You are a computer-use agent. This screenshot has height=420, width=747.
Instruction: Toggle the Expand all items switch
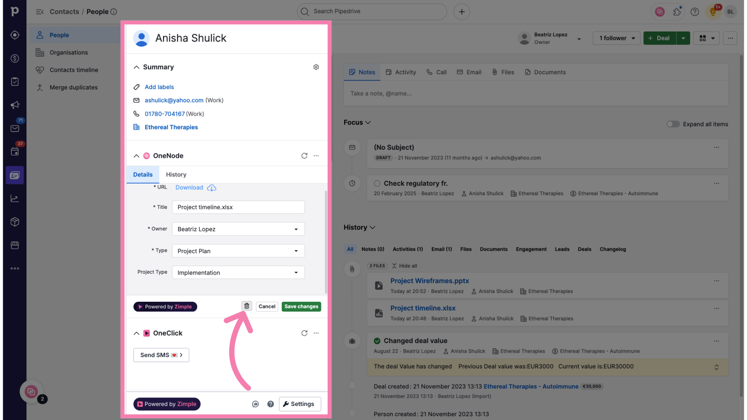[x=673, y=124]
